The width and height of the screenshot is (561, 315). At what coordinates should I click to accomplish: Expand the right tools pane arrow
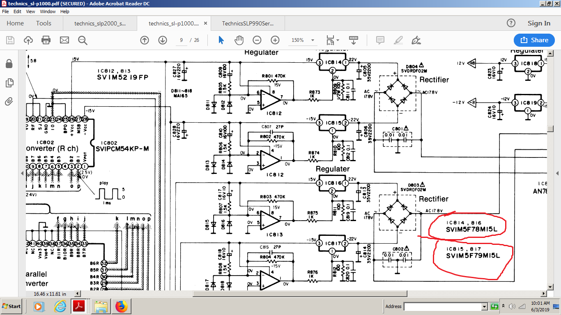pos(557,173)
